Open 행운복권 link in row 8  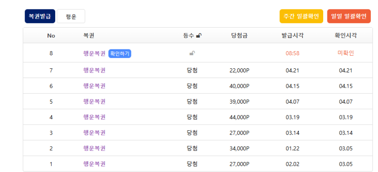pos(94,53)
